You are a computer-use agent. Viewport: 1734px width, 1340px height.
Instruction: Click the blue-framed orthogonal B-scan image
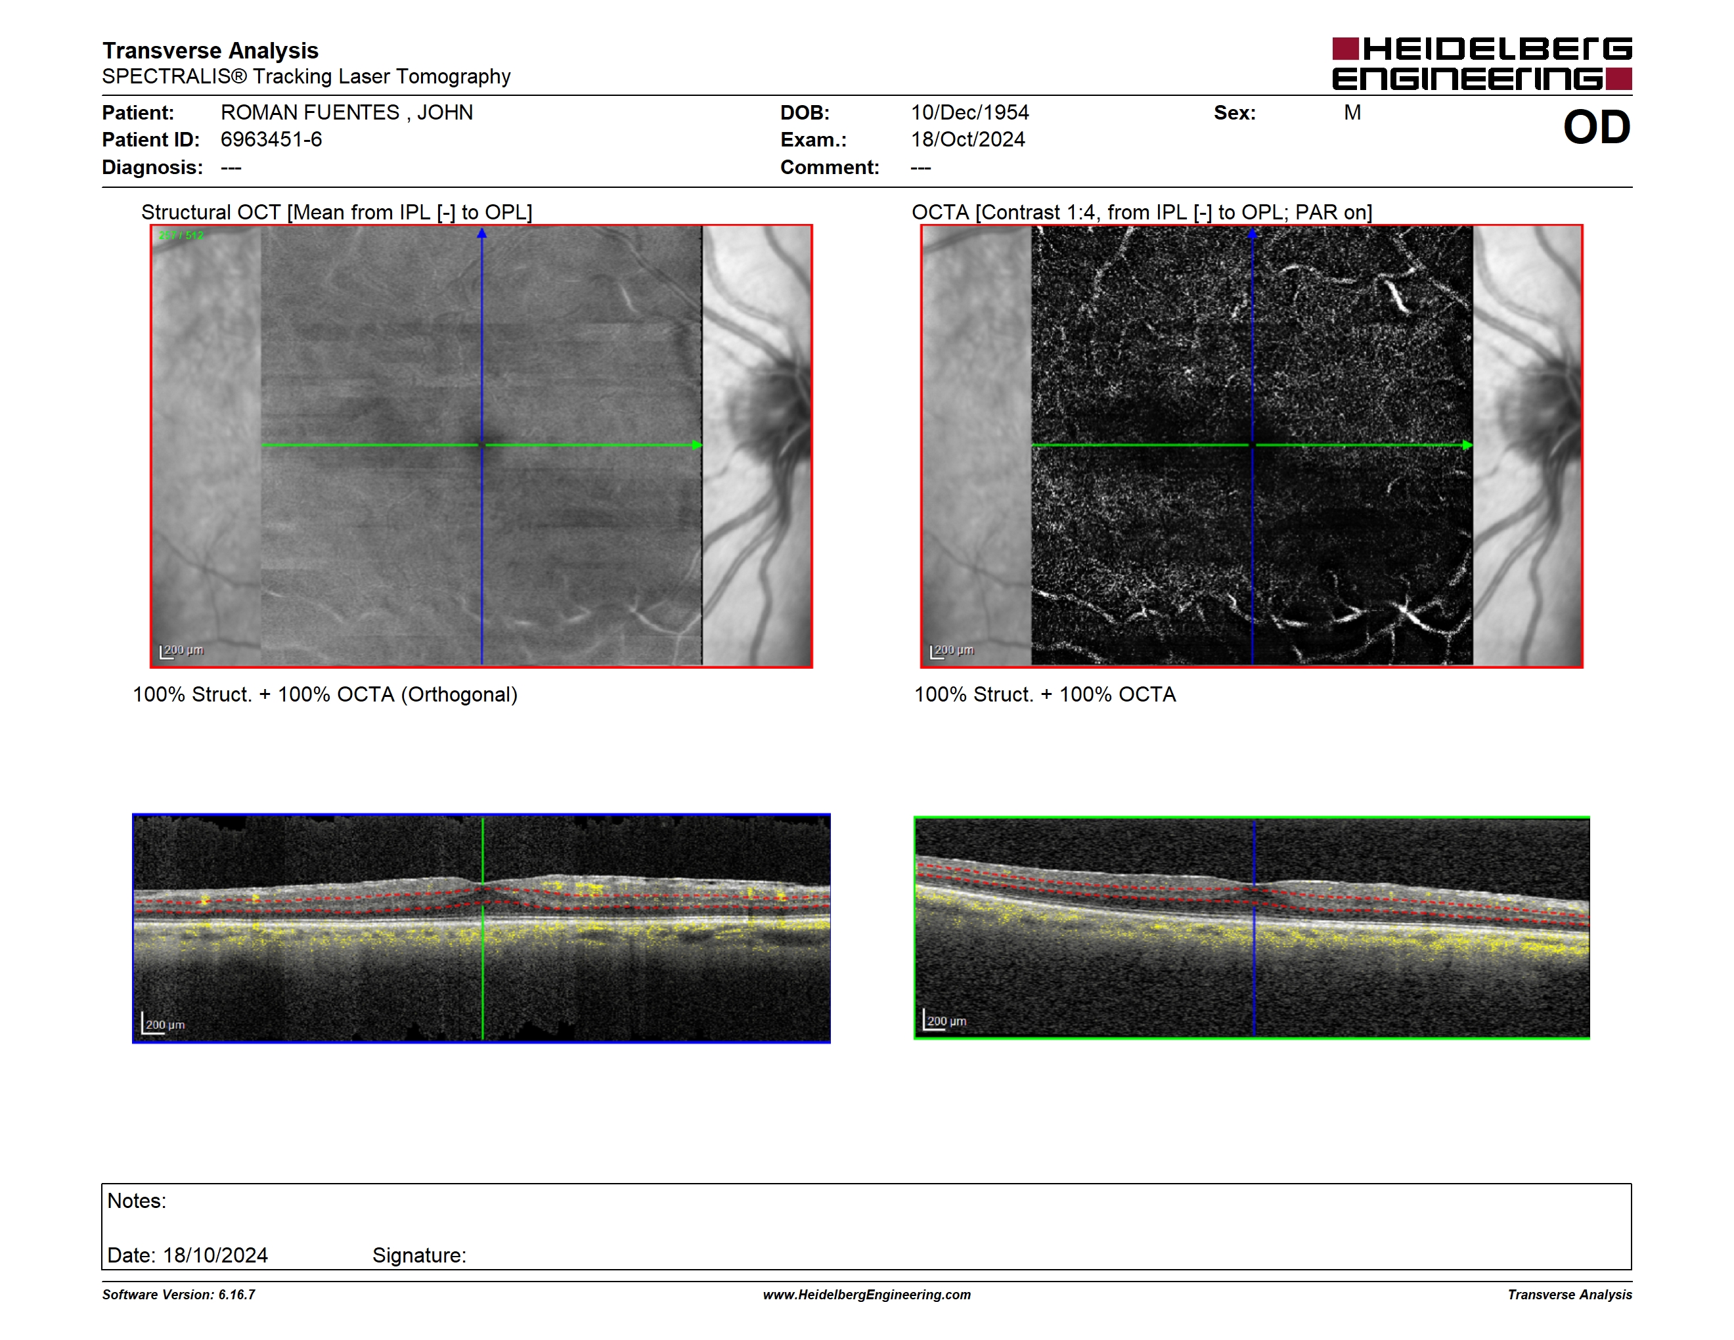point(481,928)
